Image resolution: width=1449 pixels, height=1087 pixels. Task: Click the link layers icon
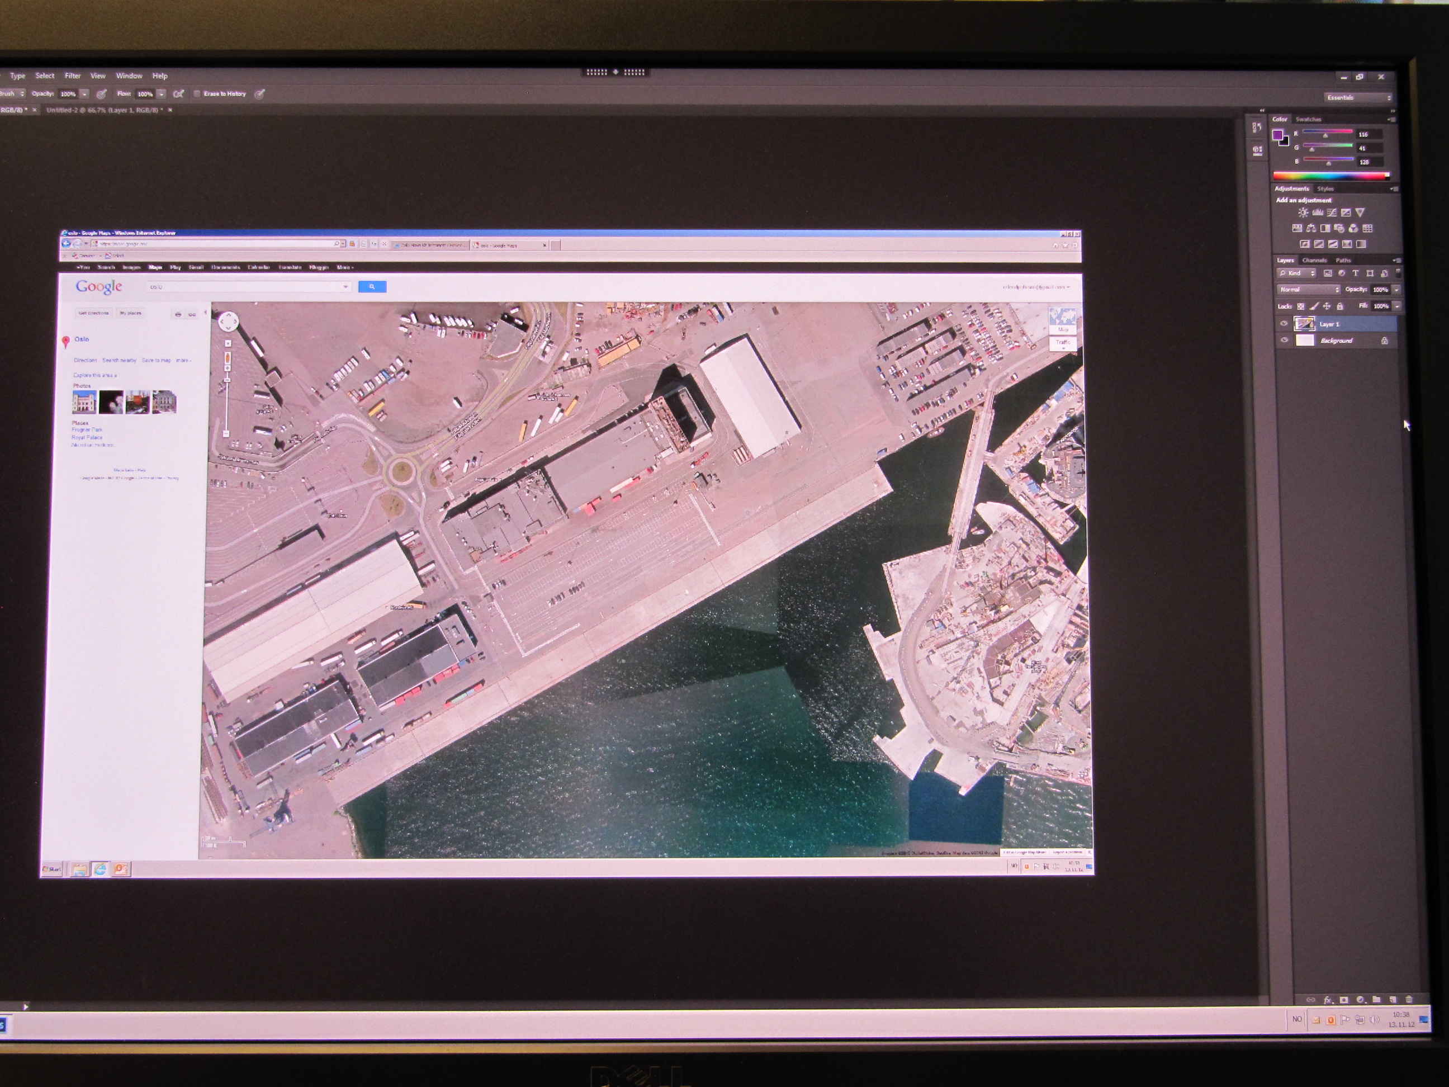pyautogui.click(x=1311, y=1000)
